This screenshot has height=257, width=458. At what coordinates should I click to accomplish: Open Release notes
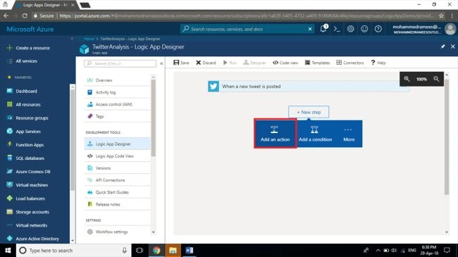(x=118, y=204)
